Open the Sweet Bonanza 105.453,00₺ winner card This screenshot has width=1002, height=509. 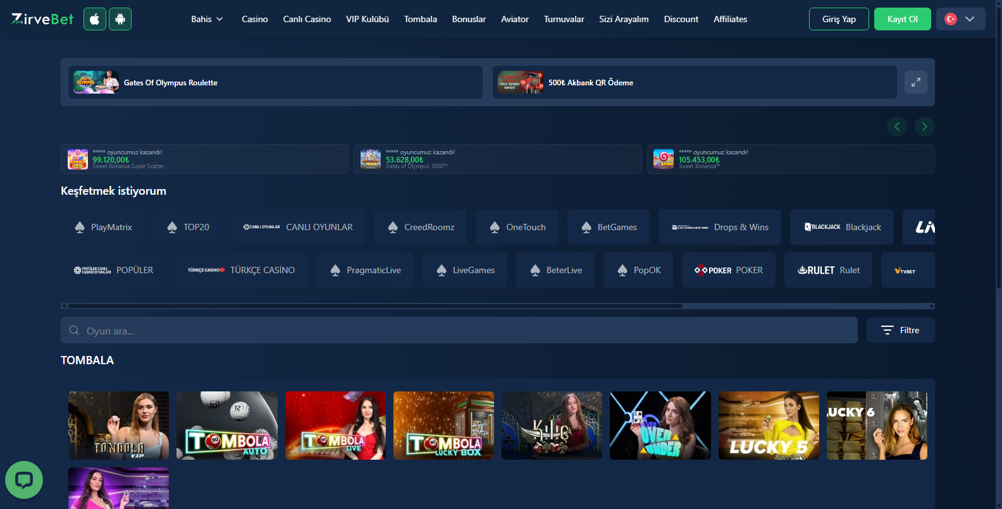[x=791, y=159]
